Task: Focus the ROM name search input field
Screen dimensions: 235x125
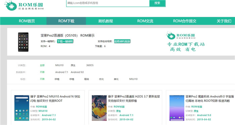Action: tap(108, 3)
